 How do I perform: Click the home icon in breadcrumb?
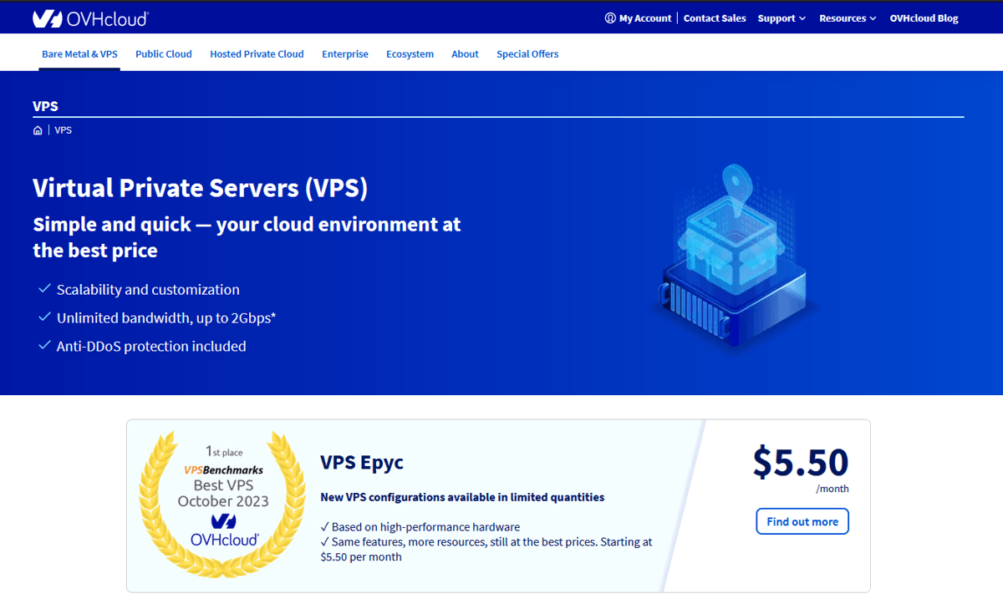38,130
